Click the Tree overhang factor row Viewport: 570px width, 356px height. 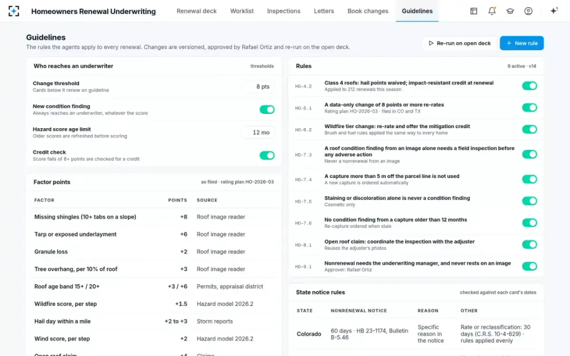pyautogui.click(x=154, y=269)
